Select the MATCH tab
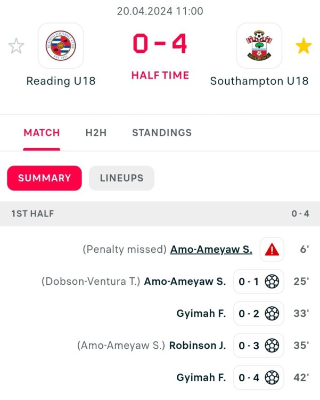 (x=42, y=133)
